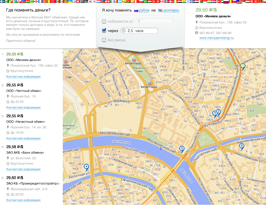Image resolution: width=266 pixels, height=205 pixels.
Task: Uncheck the 'через' time checkbox
Action: pyautogui.click(x=104, y=31)
